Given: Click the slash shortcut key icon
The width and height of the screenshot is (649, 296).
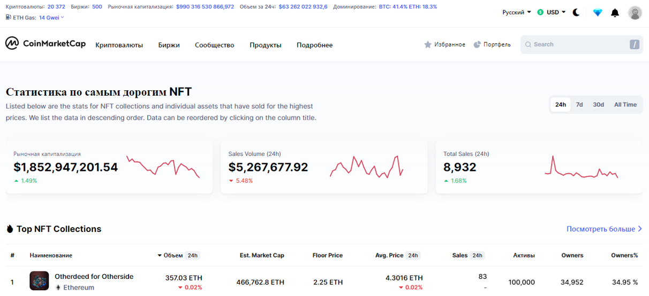Looking at the screenshot, I should tap(635, 44).
